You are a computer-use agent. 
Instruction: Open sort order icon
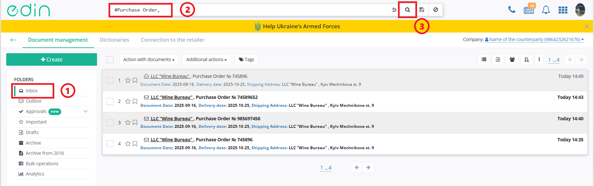click(527, 59)
